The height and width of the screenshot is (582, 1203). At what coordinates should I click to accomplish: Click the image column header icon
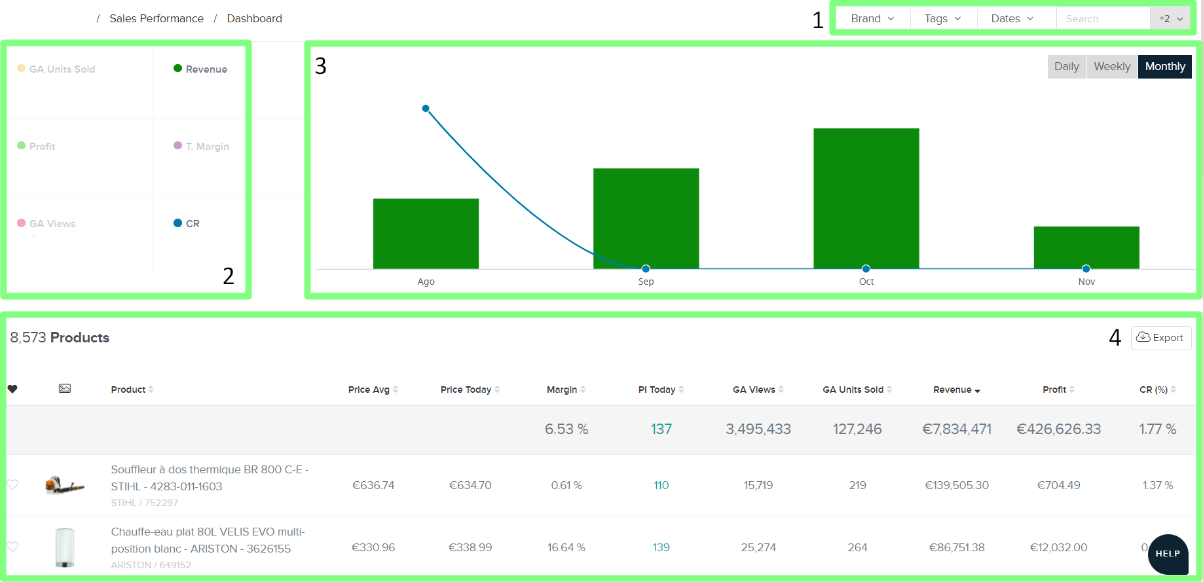64,389
